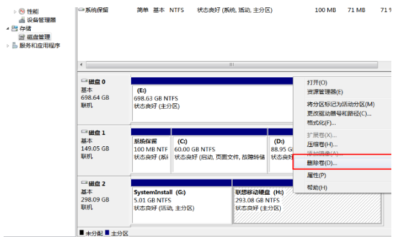
Task: Click the black 未分配 legend swatch
Action: [x=82, y=232]
